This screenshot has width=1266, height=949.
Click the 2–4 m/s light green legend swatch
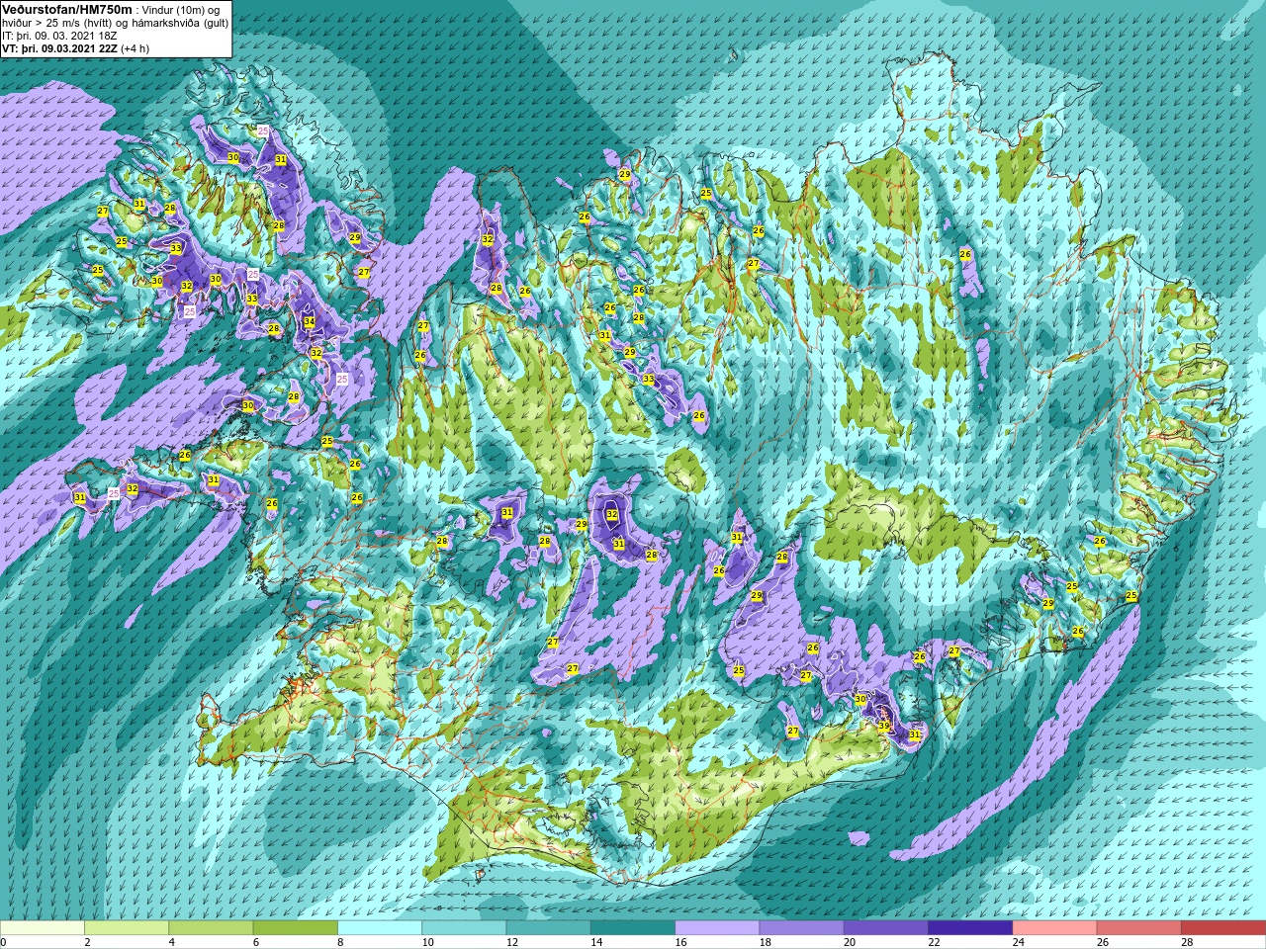[127, 928]
